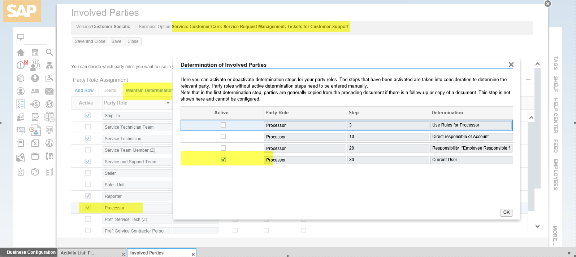Confirm dialog with OK button

506,212
